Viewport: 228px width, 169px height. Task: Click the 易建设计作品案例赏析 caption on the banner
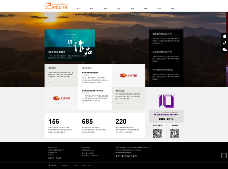click(57, 52)
